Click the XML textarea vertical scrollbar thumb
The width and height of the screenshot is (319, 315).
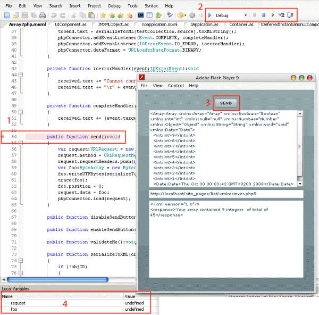[x=300, y=147]
